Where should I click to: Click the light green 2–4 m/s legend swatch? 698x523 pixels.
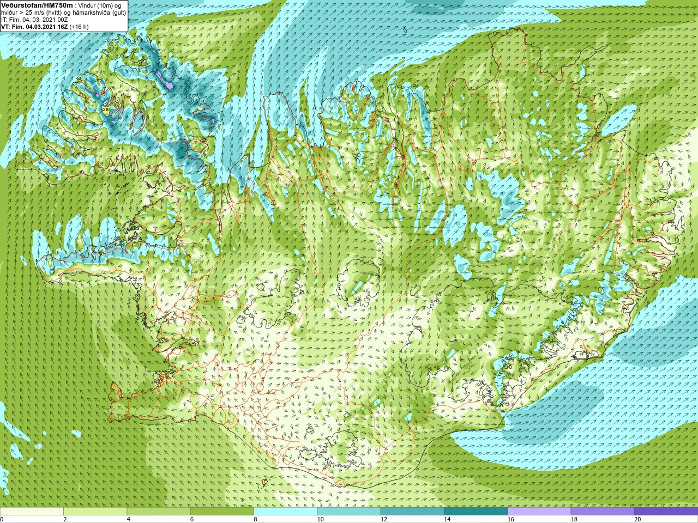point(95,512)
